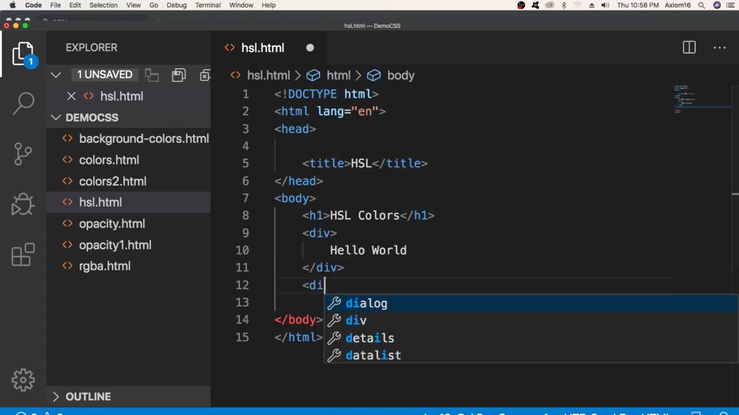This screenshot has width=739, height=415.
Task: Click Save All icon in Open Editors
Action: tap(179, 75)
